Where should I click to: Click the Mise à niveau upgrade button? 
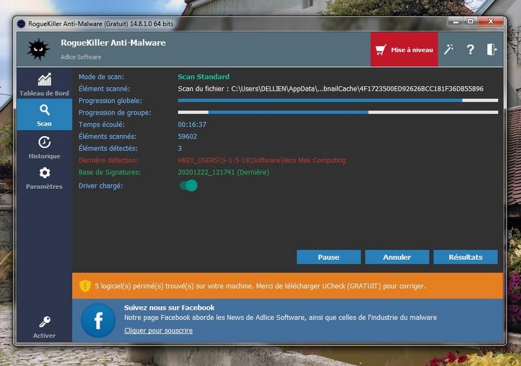404,49
